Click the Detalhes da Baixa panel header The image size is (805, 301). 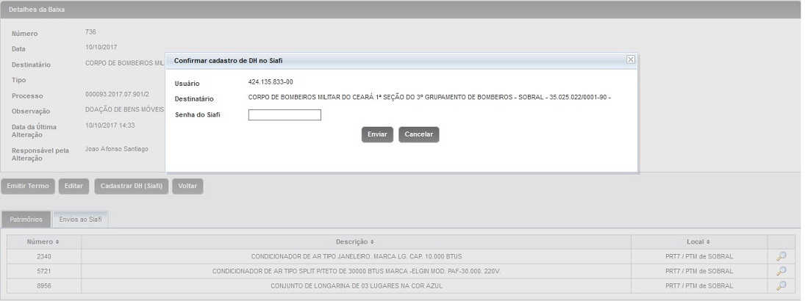pos(401,9)
